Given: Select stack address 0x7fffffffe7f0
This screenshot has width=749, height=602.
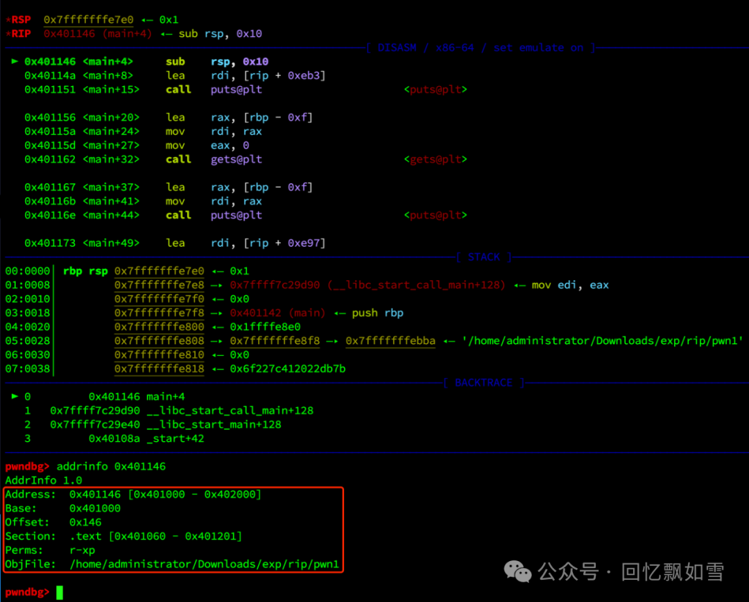Looking at the screenshot, I should coord(159,299).
